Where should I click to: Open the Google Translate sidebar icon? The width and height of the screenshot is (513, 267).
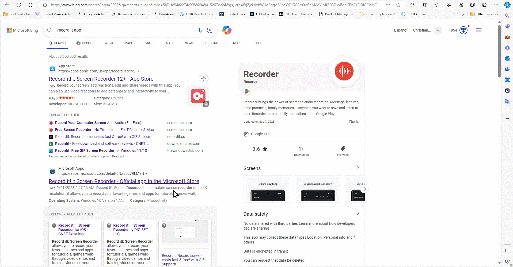pos(507,101)
